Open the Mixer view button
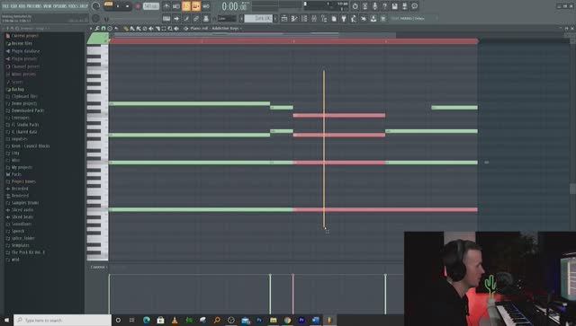The width and height of the screenshot is (576, 326). point(314,18)
